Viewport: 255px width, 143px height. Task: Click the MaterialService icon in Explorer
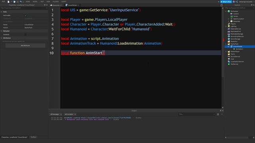point(229,29)
